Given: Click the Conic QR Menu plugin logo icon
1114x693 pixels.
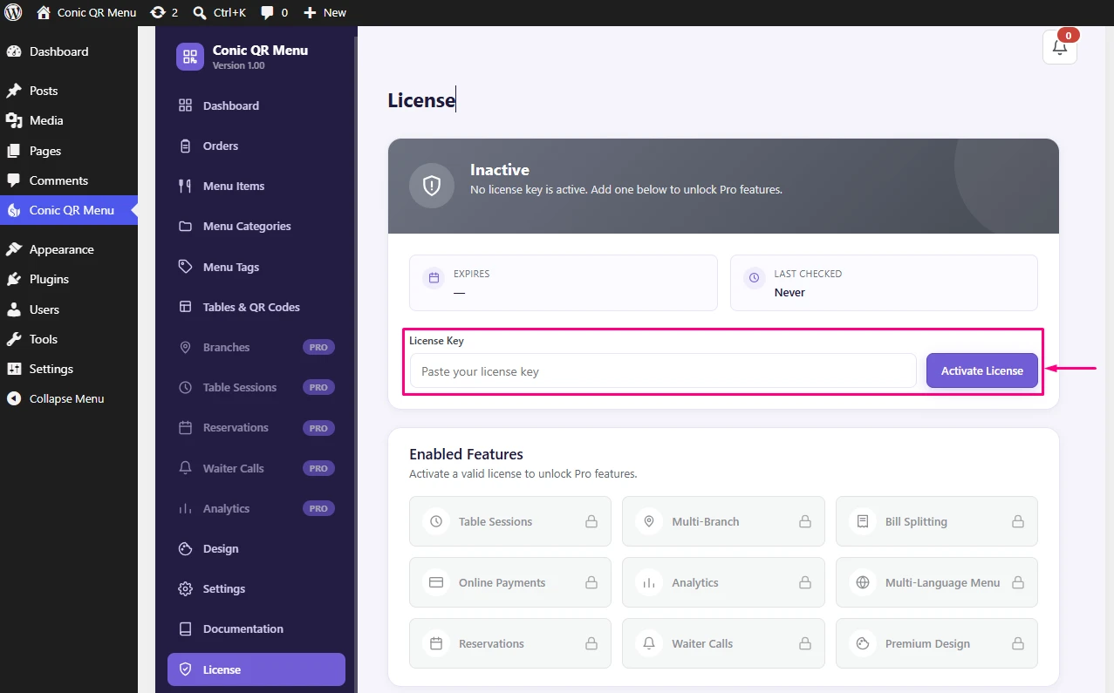Looking at the screenshot, I should point(190,57).
